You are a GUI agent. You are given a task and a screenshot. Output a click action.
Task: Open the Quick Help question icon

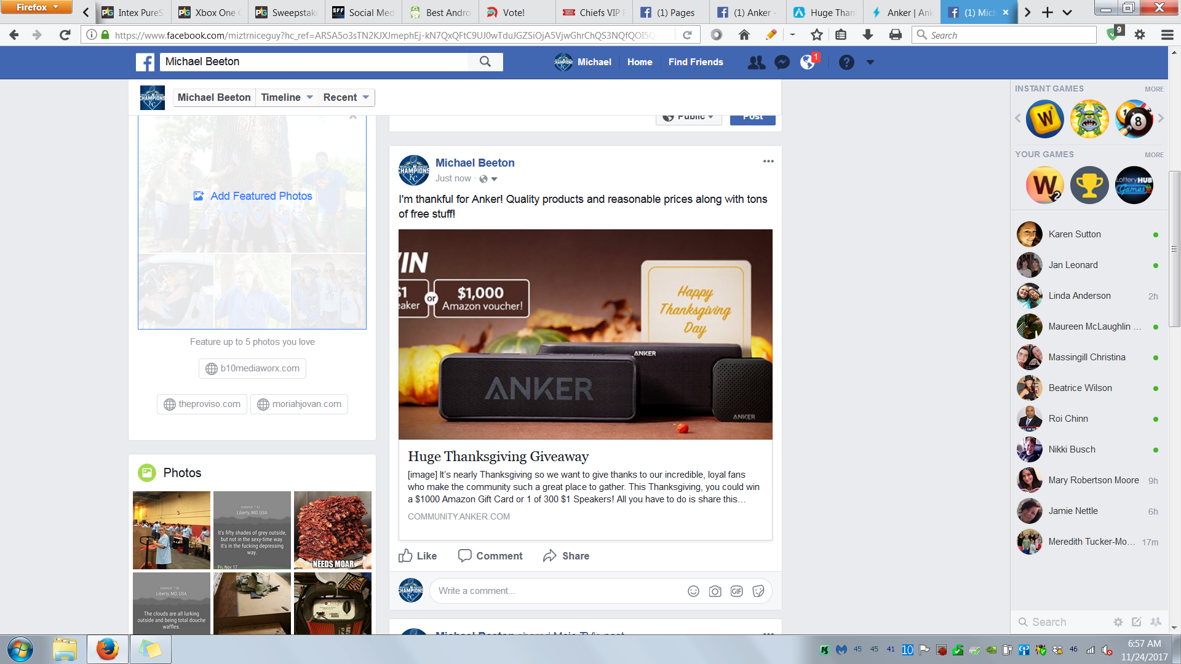point(846,62)
